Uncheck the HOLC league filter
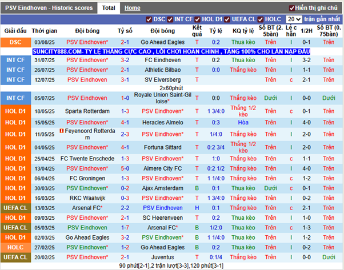 point(261,19)
